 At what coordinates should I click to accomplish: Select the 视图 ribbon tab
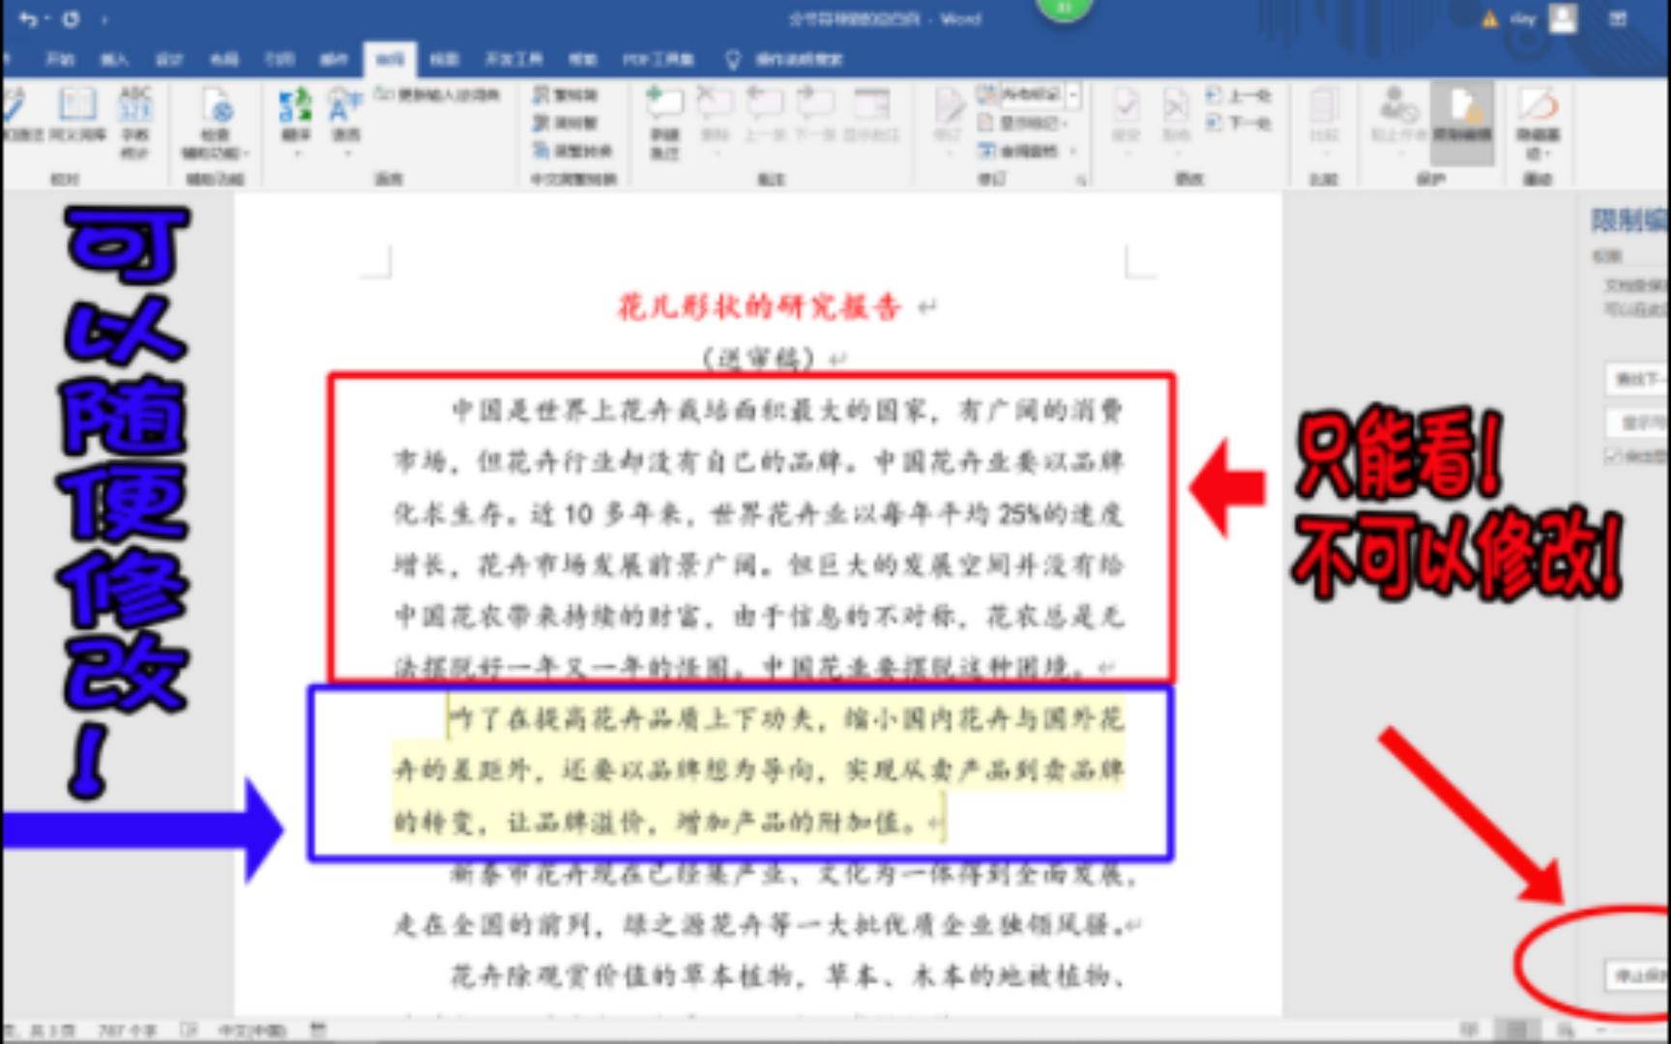[444, 59]
